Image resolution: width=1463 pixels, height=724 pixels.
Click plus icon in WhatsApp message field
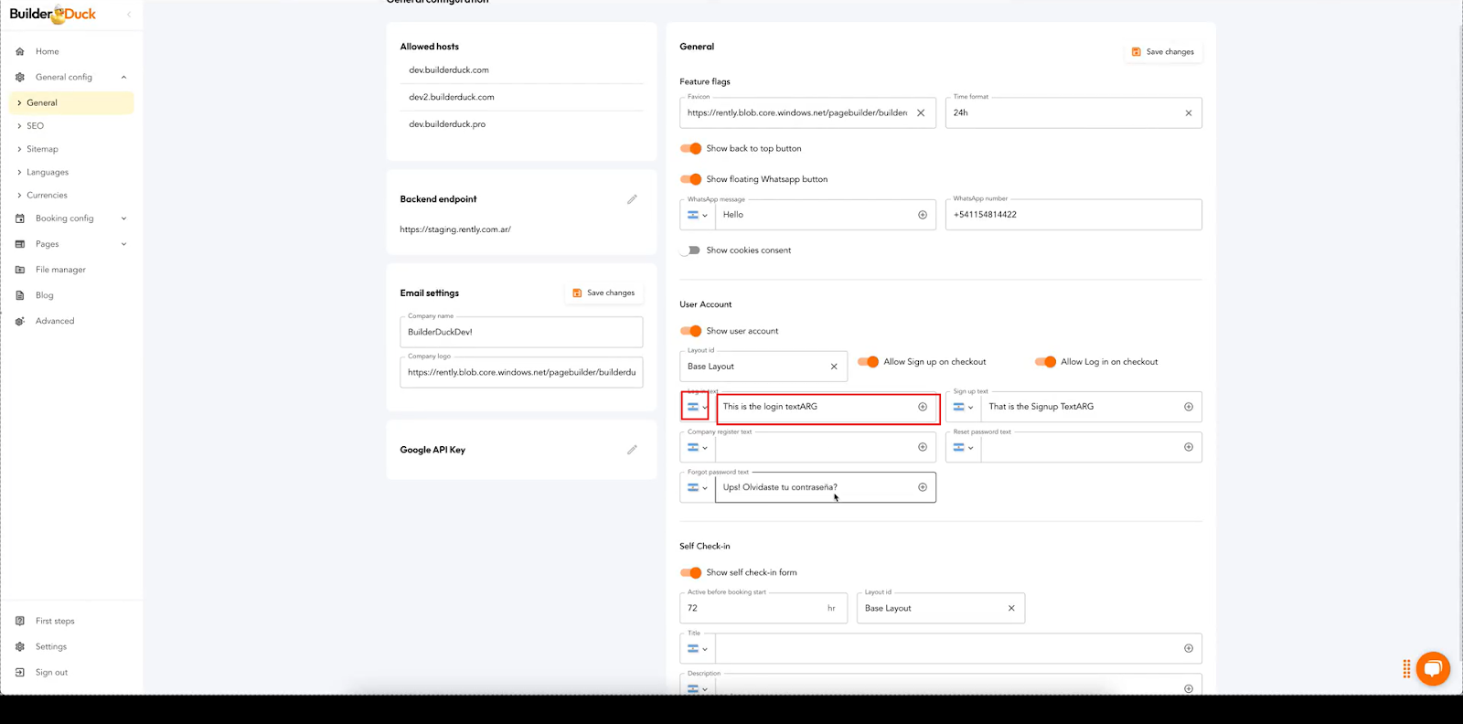[x=922, y=215]
